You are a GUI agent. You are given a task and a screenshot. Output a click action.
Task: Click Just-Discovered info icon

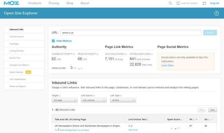pos(126,54)
